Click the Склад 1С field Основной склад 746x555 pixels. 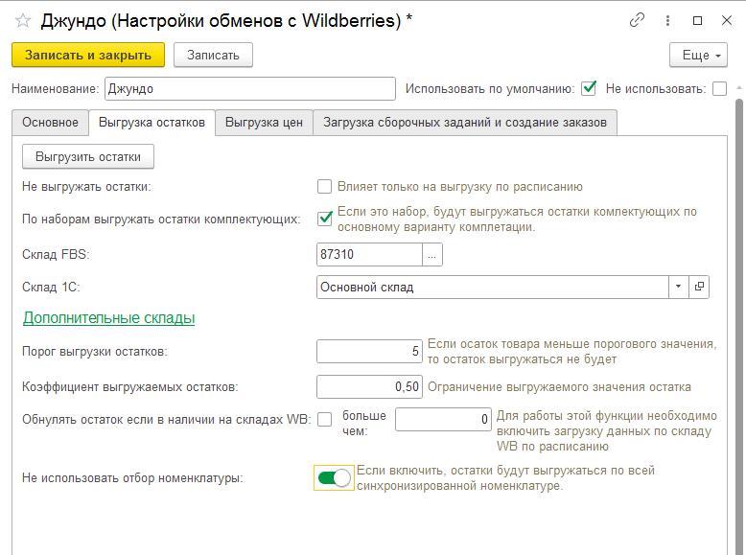coord(493,287)
